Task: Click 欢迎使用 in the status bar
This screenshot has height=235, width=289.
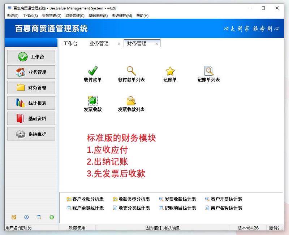Action: (x=77, y=228)
